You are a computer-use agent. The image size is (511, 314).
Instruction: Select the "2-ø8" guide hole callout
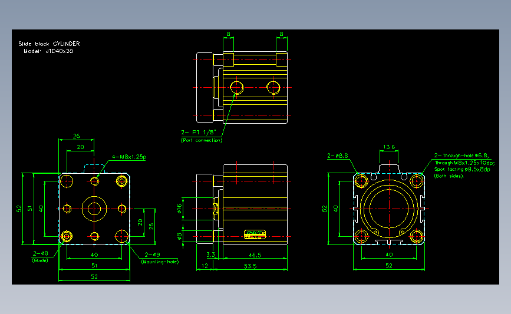click(x=41, y=253)
